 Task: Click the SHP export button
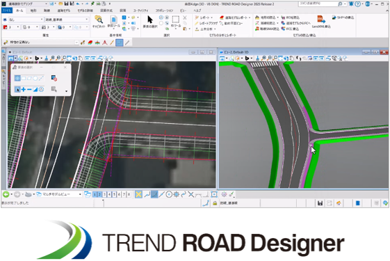click(x=343, y=17)
